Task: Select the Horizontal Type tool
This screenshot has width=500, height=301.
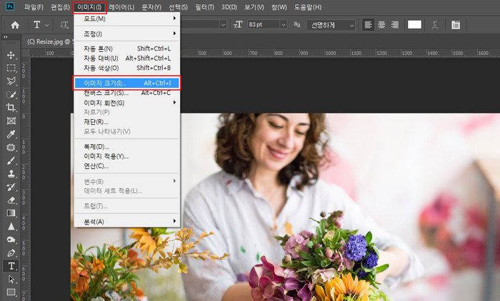Action: pyautogui.click(x=11, y=266)
